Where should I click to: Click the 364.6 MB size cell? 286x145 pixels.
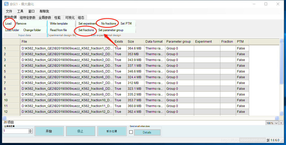tap(135, 48)
